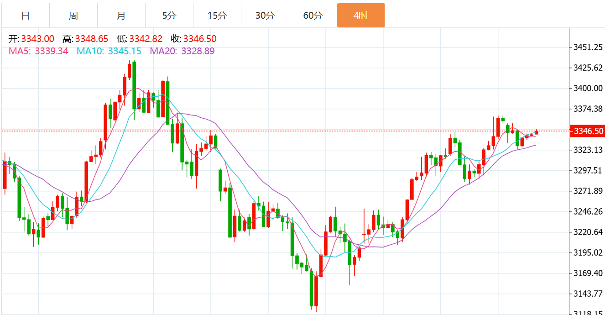Click the 3220.64 price axis label
Screen dimensions: 605x315
coord(588,232)
